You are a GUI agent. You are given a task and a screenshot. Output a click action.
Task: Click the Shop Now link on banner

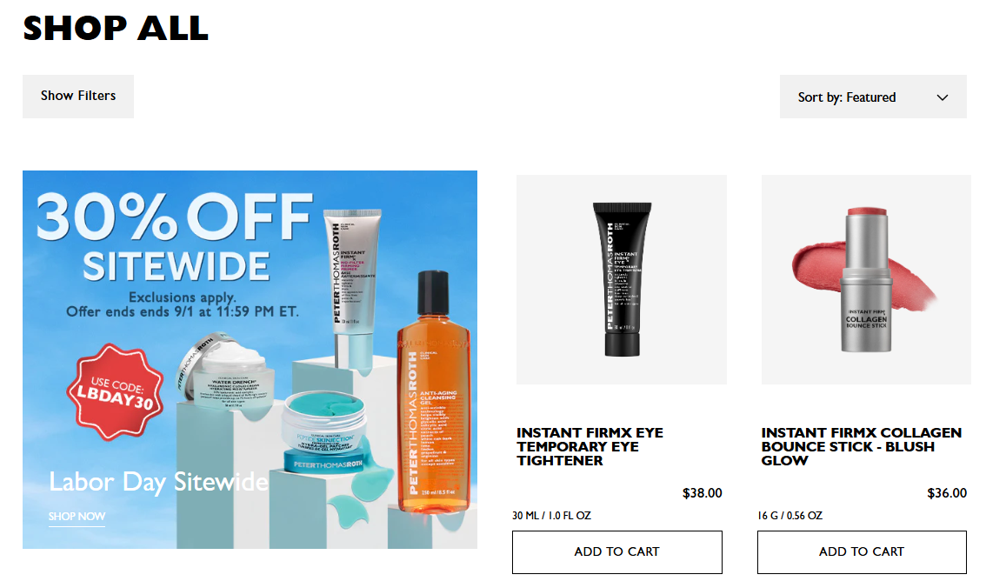tap(77, 517)
